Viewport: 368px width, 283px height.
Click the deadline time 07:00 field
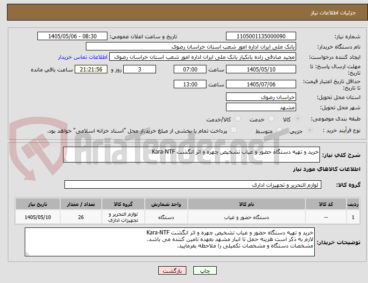coord(190,69)
